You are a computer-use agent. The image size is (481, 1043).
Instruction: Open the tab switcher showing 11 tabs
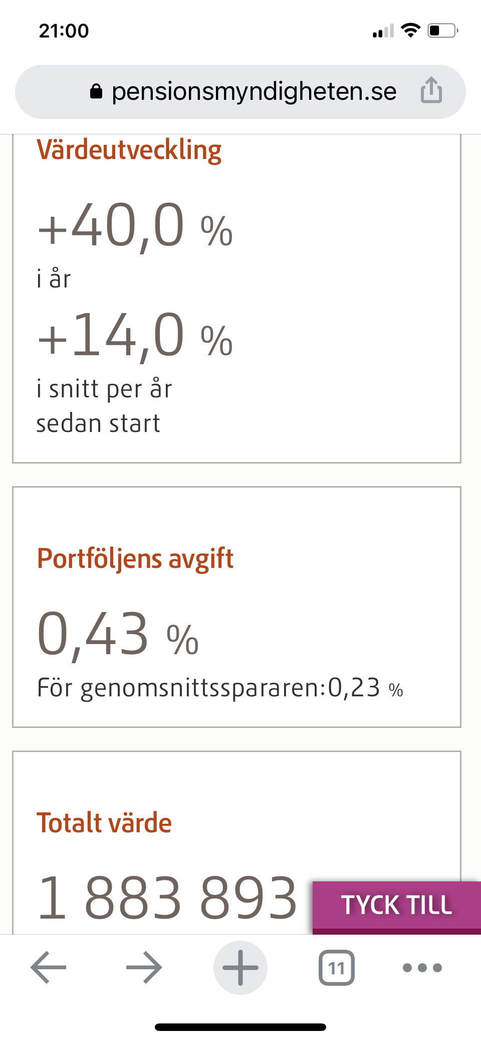(336, 967)
